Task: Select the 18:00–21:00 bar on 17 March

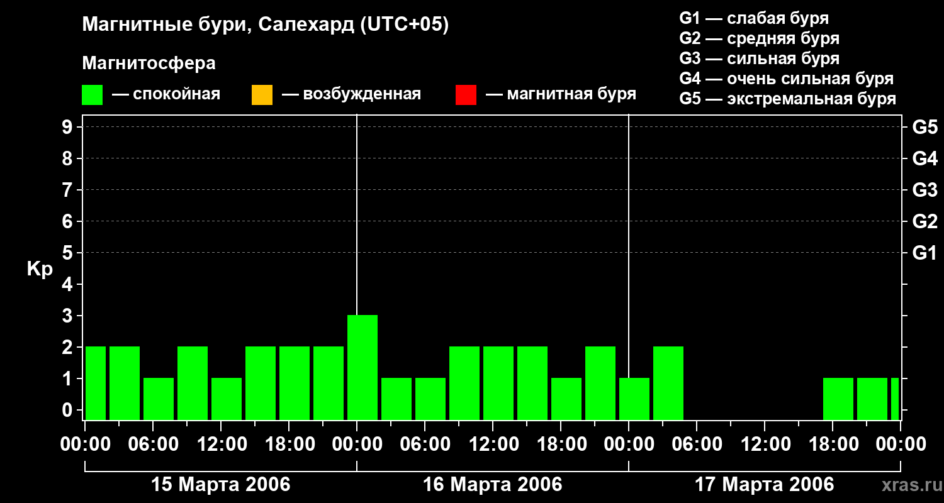Action: 838,399
